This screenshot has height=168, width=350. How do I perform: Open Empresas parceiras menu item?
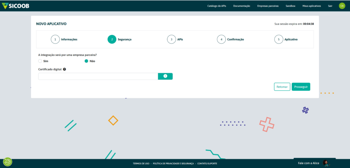268,6
